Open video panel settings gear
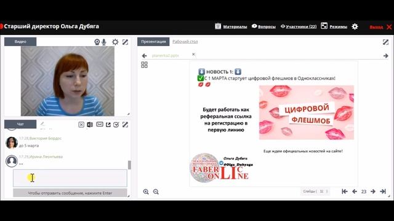Image resolution: width=394 pixels, height=221 pixels. (115, 42)
